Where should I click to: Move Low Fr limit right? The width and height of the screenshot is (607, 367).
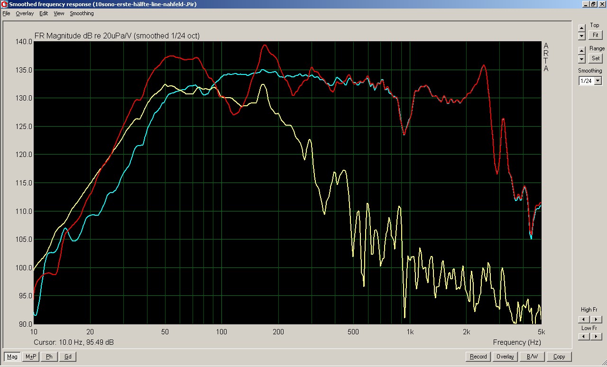tap(597, 336)
